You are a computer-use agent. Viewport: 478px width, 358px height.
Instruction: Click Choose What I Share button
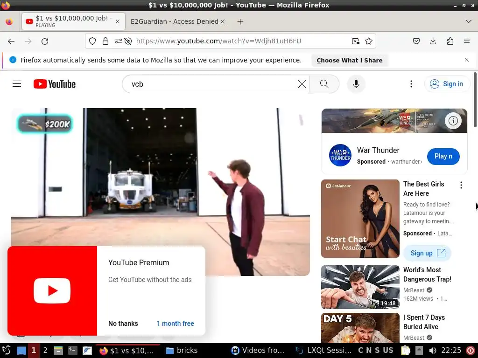pos(349,60)
